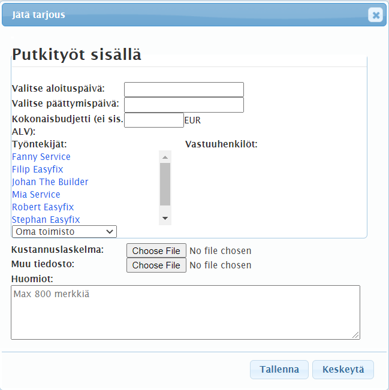Viewport: 389px width, 390px height.
Task: Choose file for Kustannuslaskelma
Action: point(156,251)
